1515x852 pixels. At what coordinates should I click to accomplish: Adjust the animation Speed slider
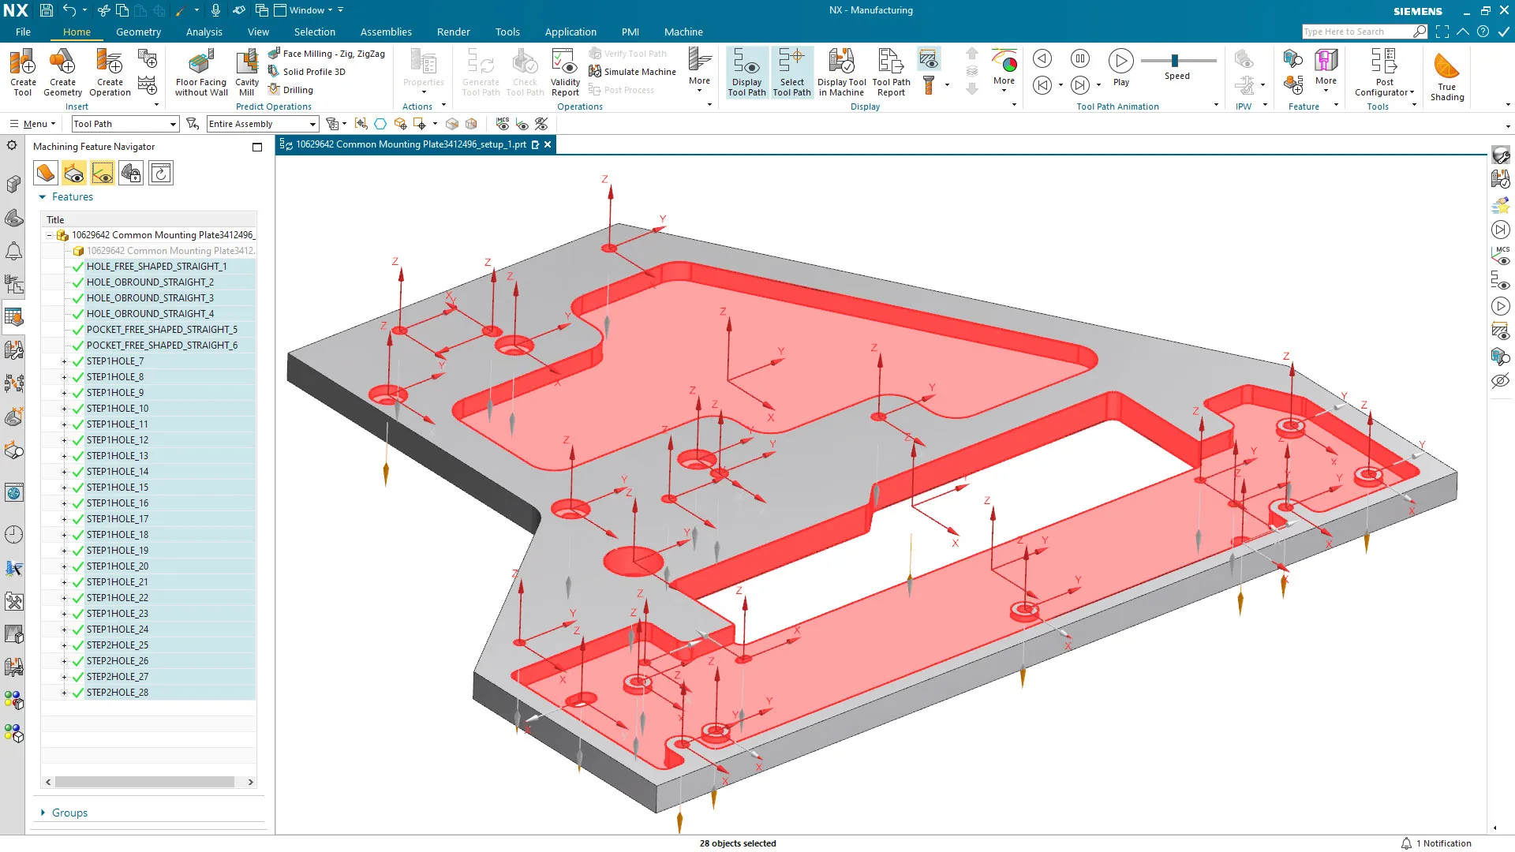pyautogui.click(x=1175, y=61)
